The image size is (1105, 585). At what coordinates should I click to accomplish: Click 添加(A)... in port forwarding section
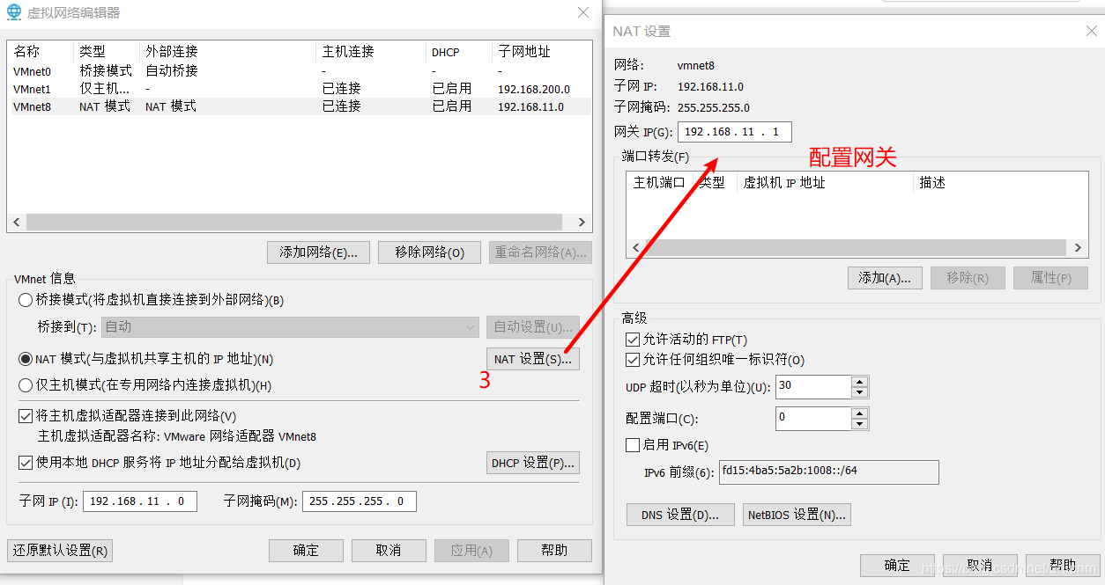pos(885,278)
